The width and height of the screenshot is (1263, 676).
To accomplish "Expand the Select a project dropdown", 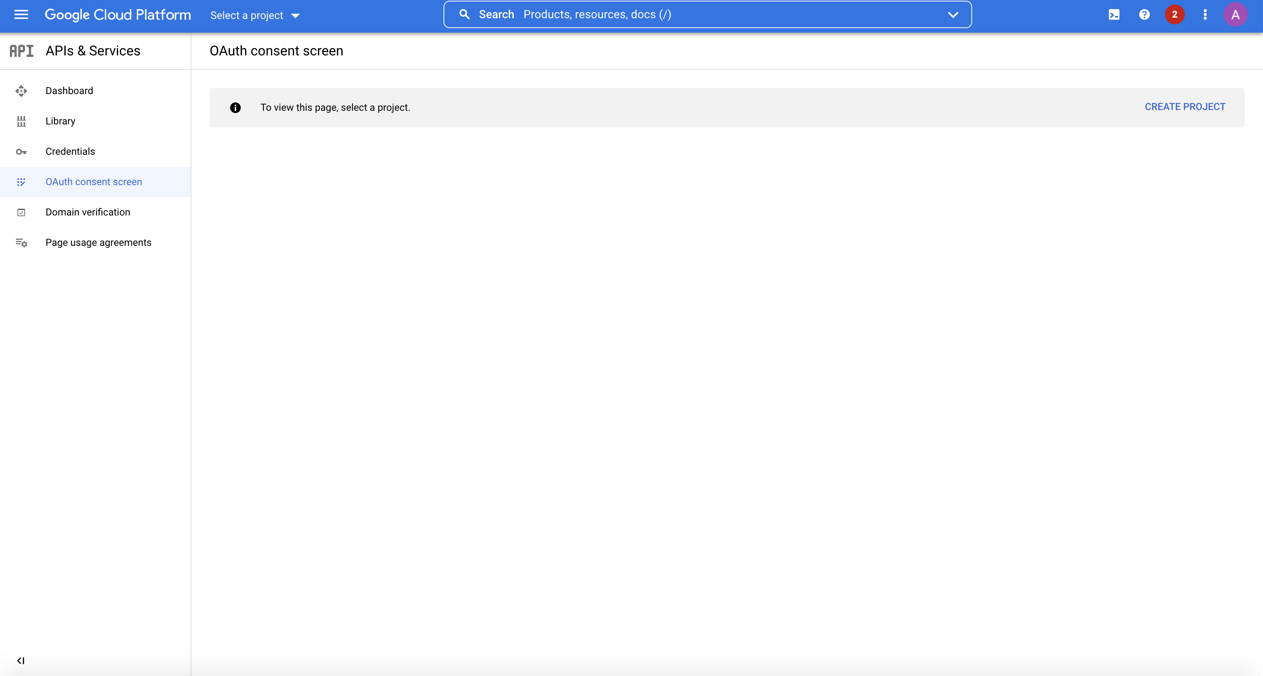I will (x=254, y=15).
